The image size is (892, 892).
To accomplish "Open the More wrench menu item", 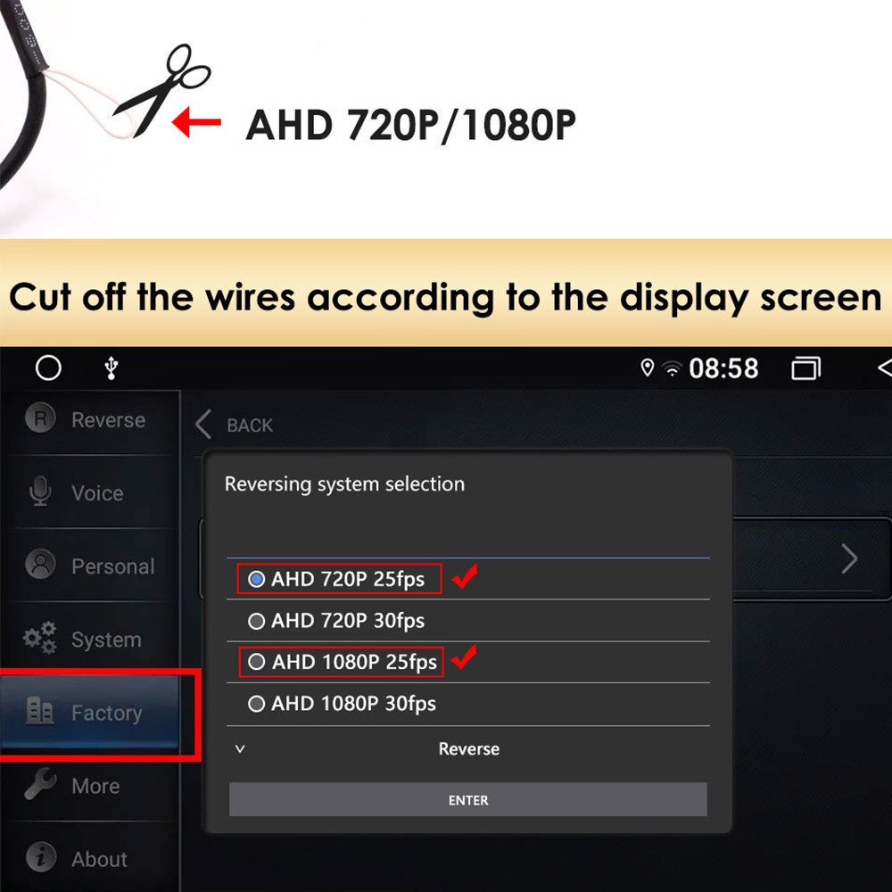I will [90, 785].
